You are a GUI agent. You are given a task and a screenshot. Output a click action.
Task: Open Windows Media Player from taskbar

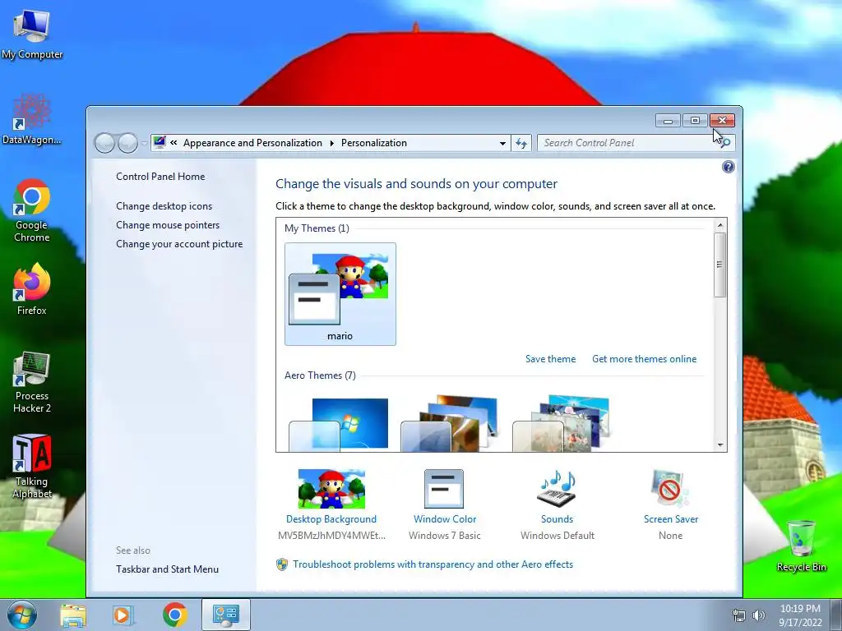point(123,615)
